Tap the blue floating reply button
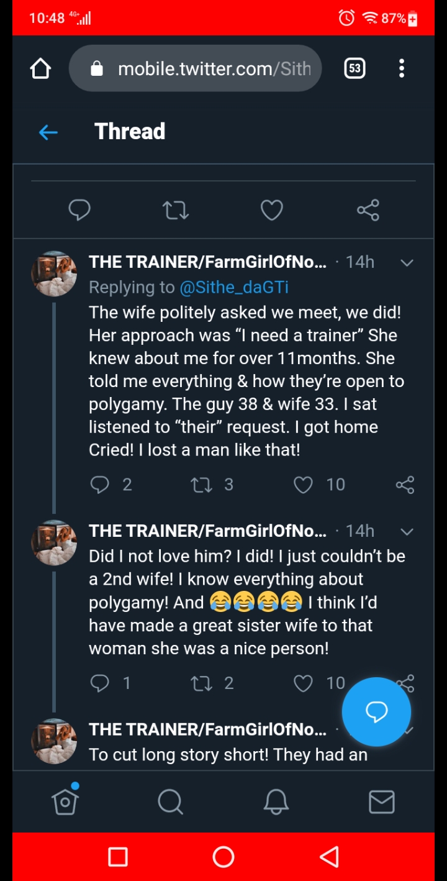 coord(376,711)
